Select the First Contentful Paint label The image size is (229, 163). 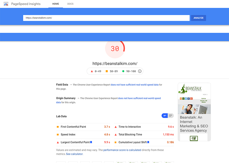pyautogui.click(x=73, y=127)
